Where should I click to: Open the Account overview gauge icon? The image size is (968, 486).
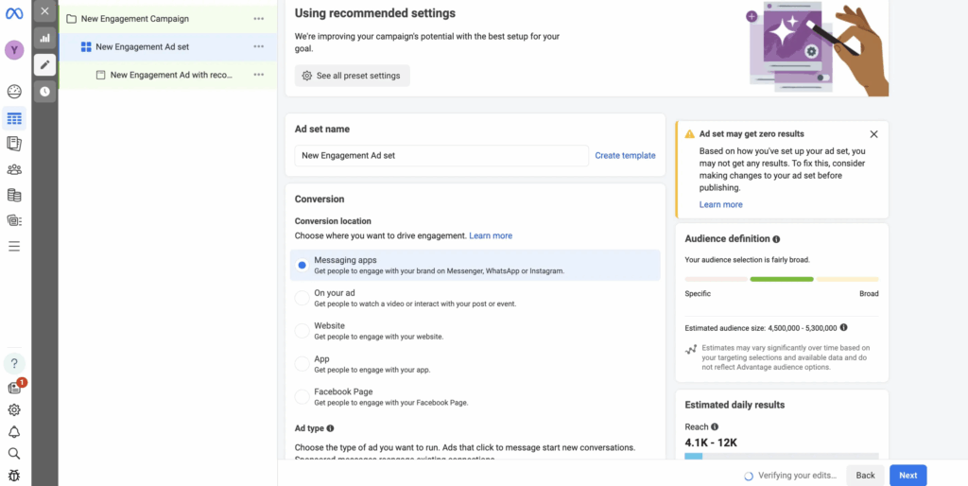coord(14,92)
